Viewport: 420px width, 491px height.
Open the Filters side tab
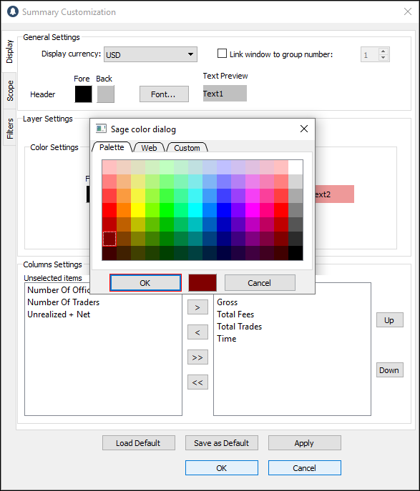[x=10, y=128]
